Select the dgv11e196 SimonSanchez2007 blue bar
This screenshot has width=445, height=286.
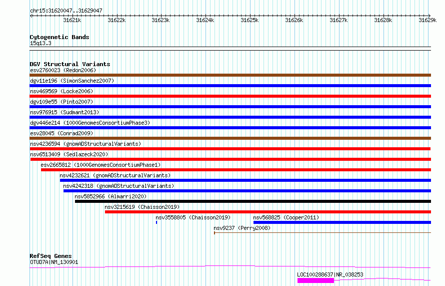pos(230,86)
